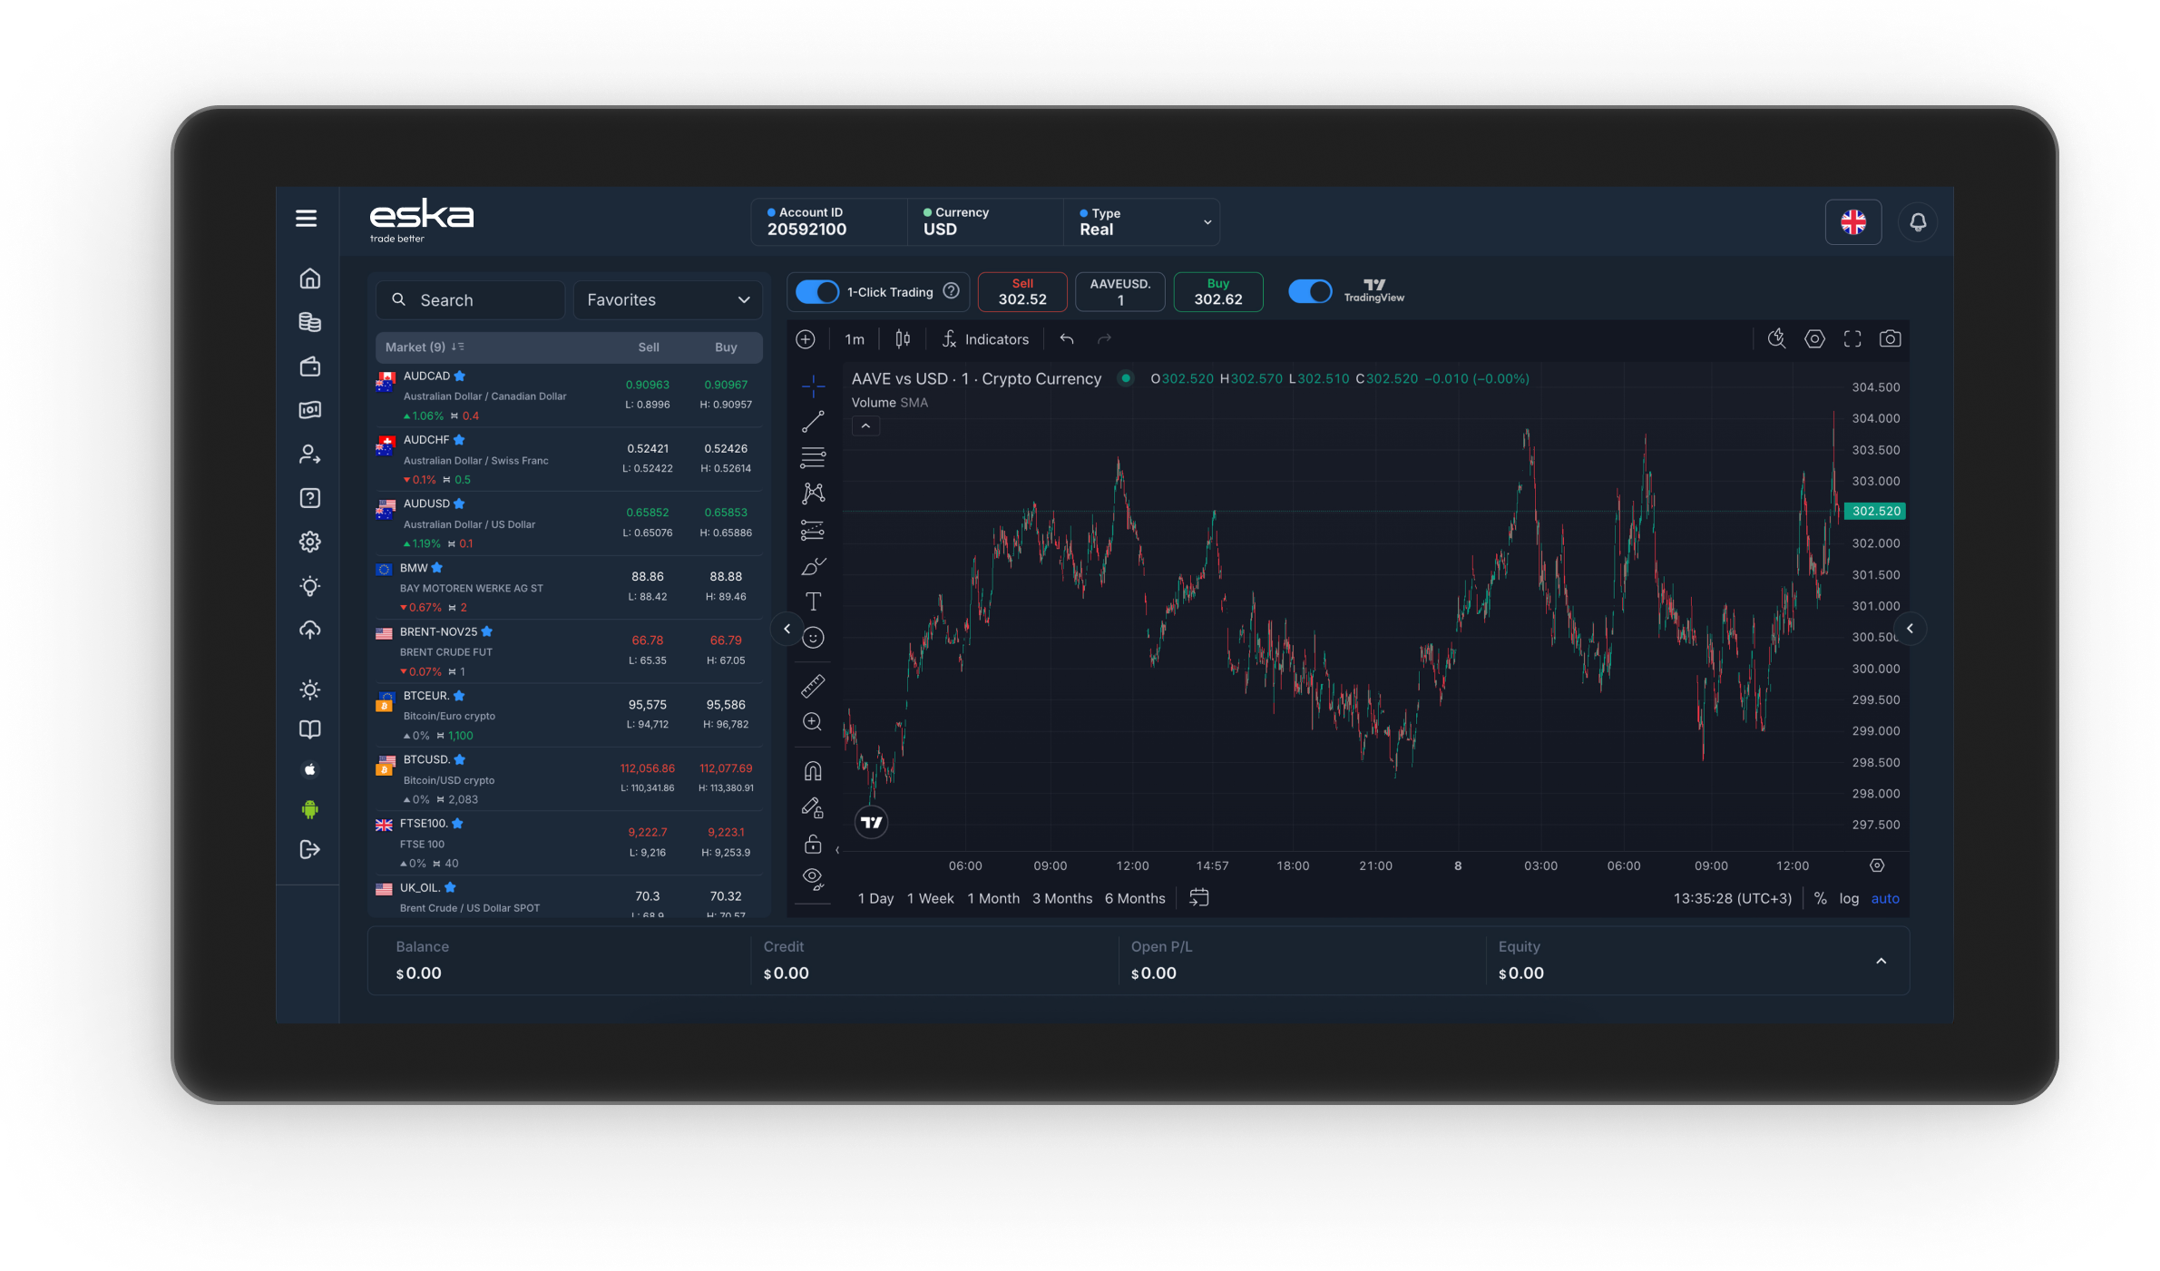Toggle the TradingView chart switch
This screenshot has height=1271, width=2160.
pyautogui.click(x=1310, y=292)
